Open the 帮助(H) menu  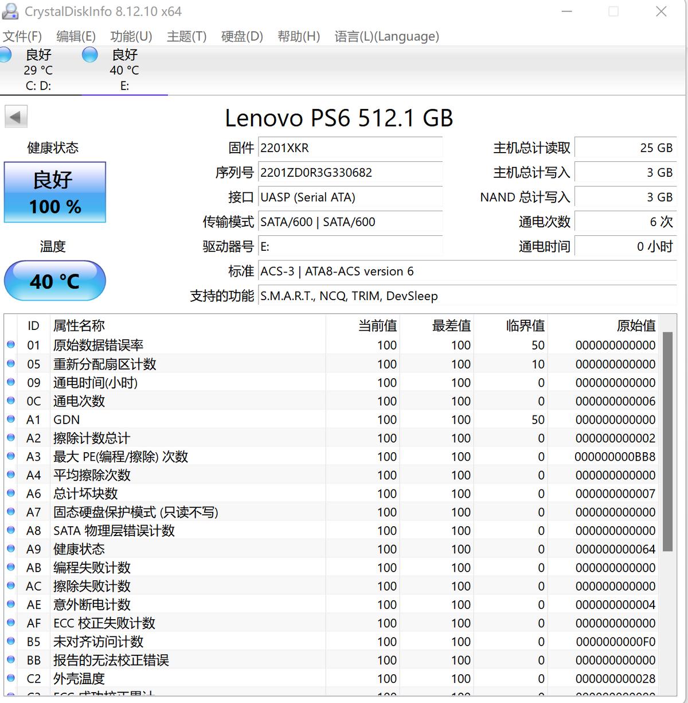(298, 36)
